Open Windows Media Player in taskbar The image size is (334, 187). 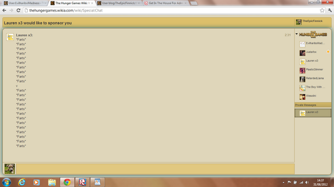pyautogui.click(x=37, y=182)
